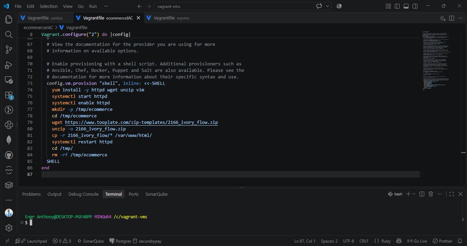Open the container box activity bar icon

point(9,185)
